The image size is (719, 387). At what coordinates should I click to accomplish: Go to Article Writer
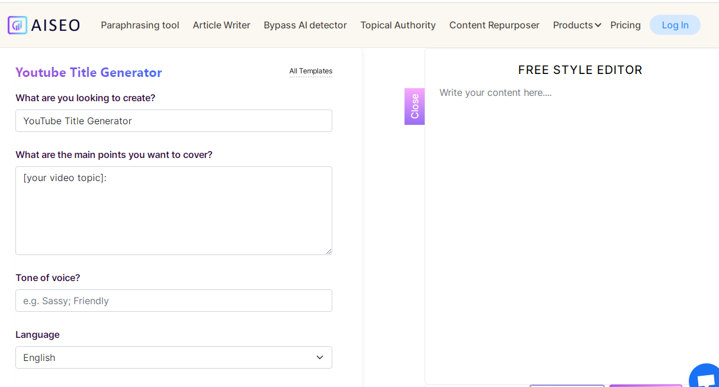pos(222,25)
